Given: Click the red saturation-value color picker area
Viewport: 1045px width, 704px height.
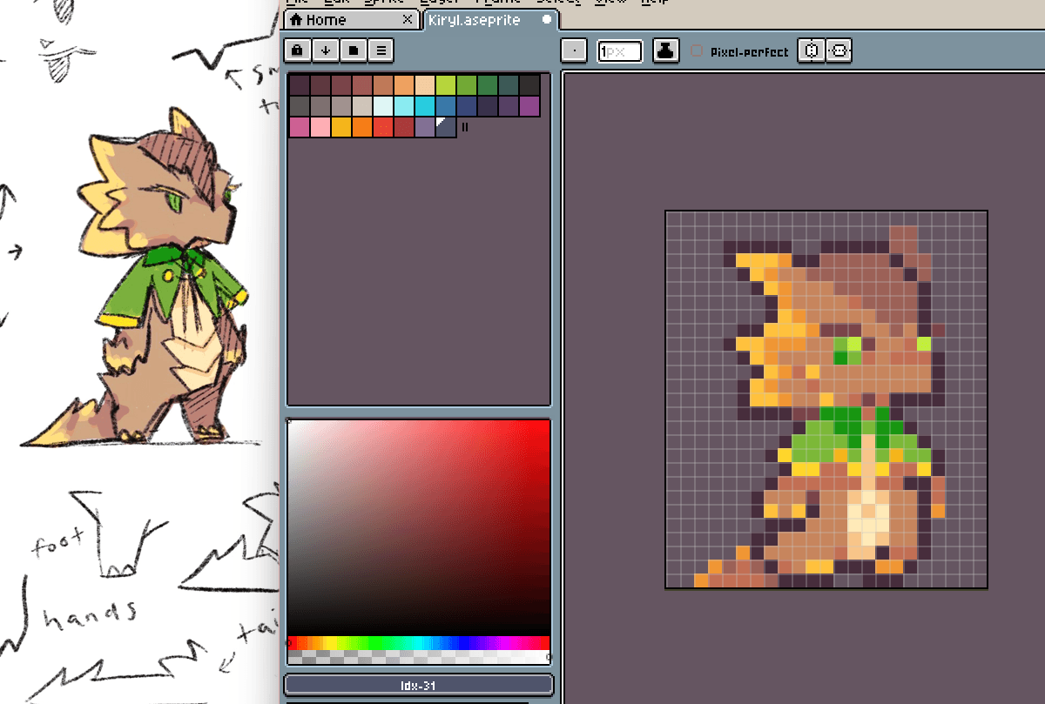Looking at the screenshot, I should click(x=419, y=527).
